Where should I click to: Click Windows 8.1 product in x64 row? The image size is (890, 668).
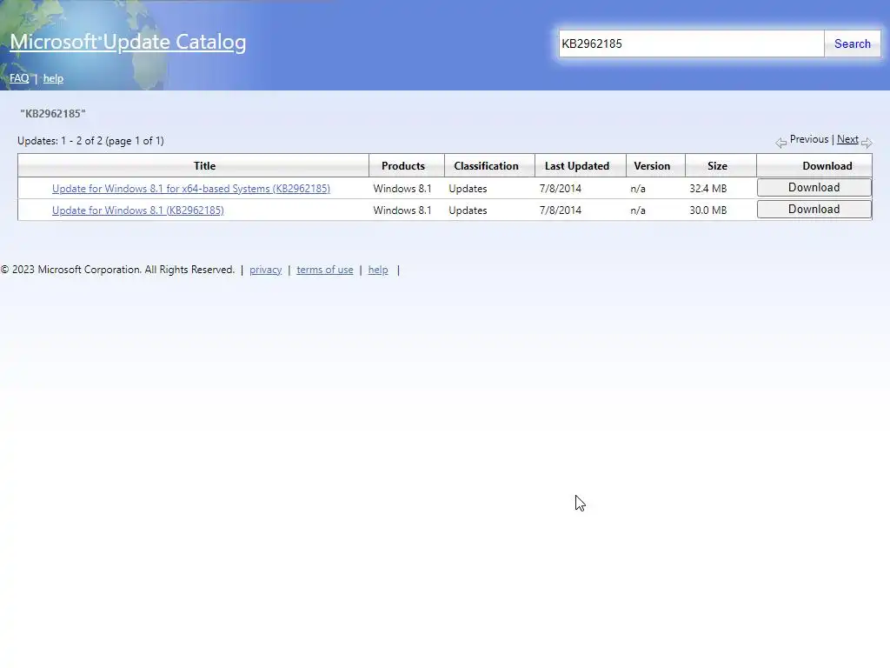tap(402, 189)
